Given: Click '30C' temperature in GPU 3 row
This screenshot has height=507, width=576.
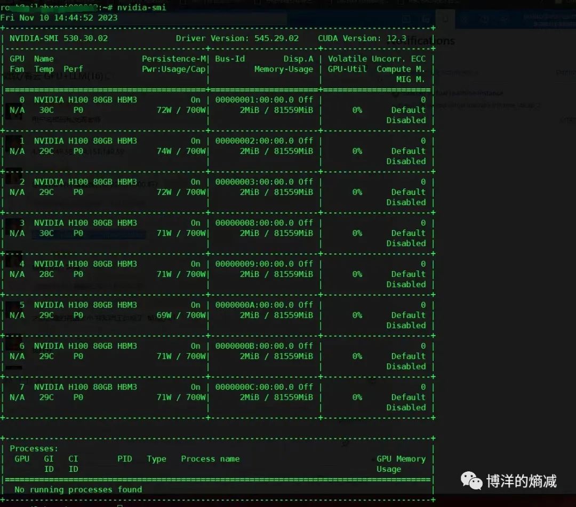Looking at the screenshot, I should coord(46,233).
